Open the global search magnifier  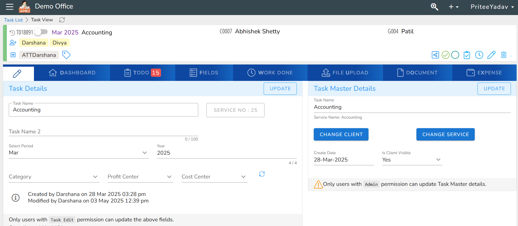tap(434, 7)
